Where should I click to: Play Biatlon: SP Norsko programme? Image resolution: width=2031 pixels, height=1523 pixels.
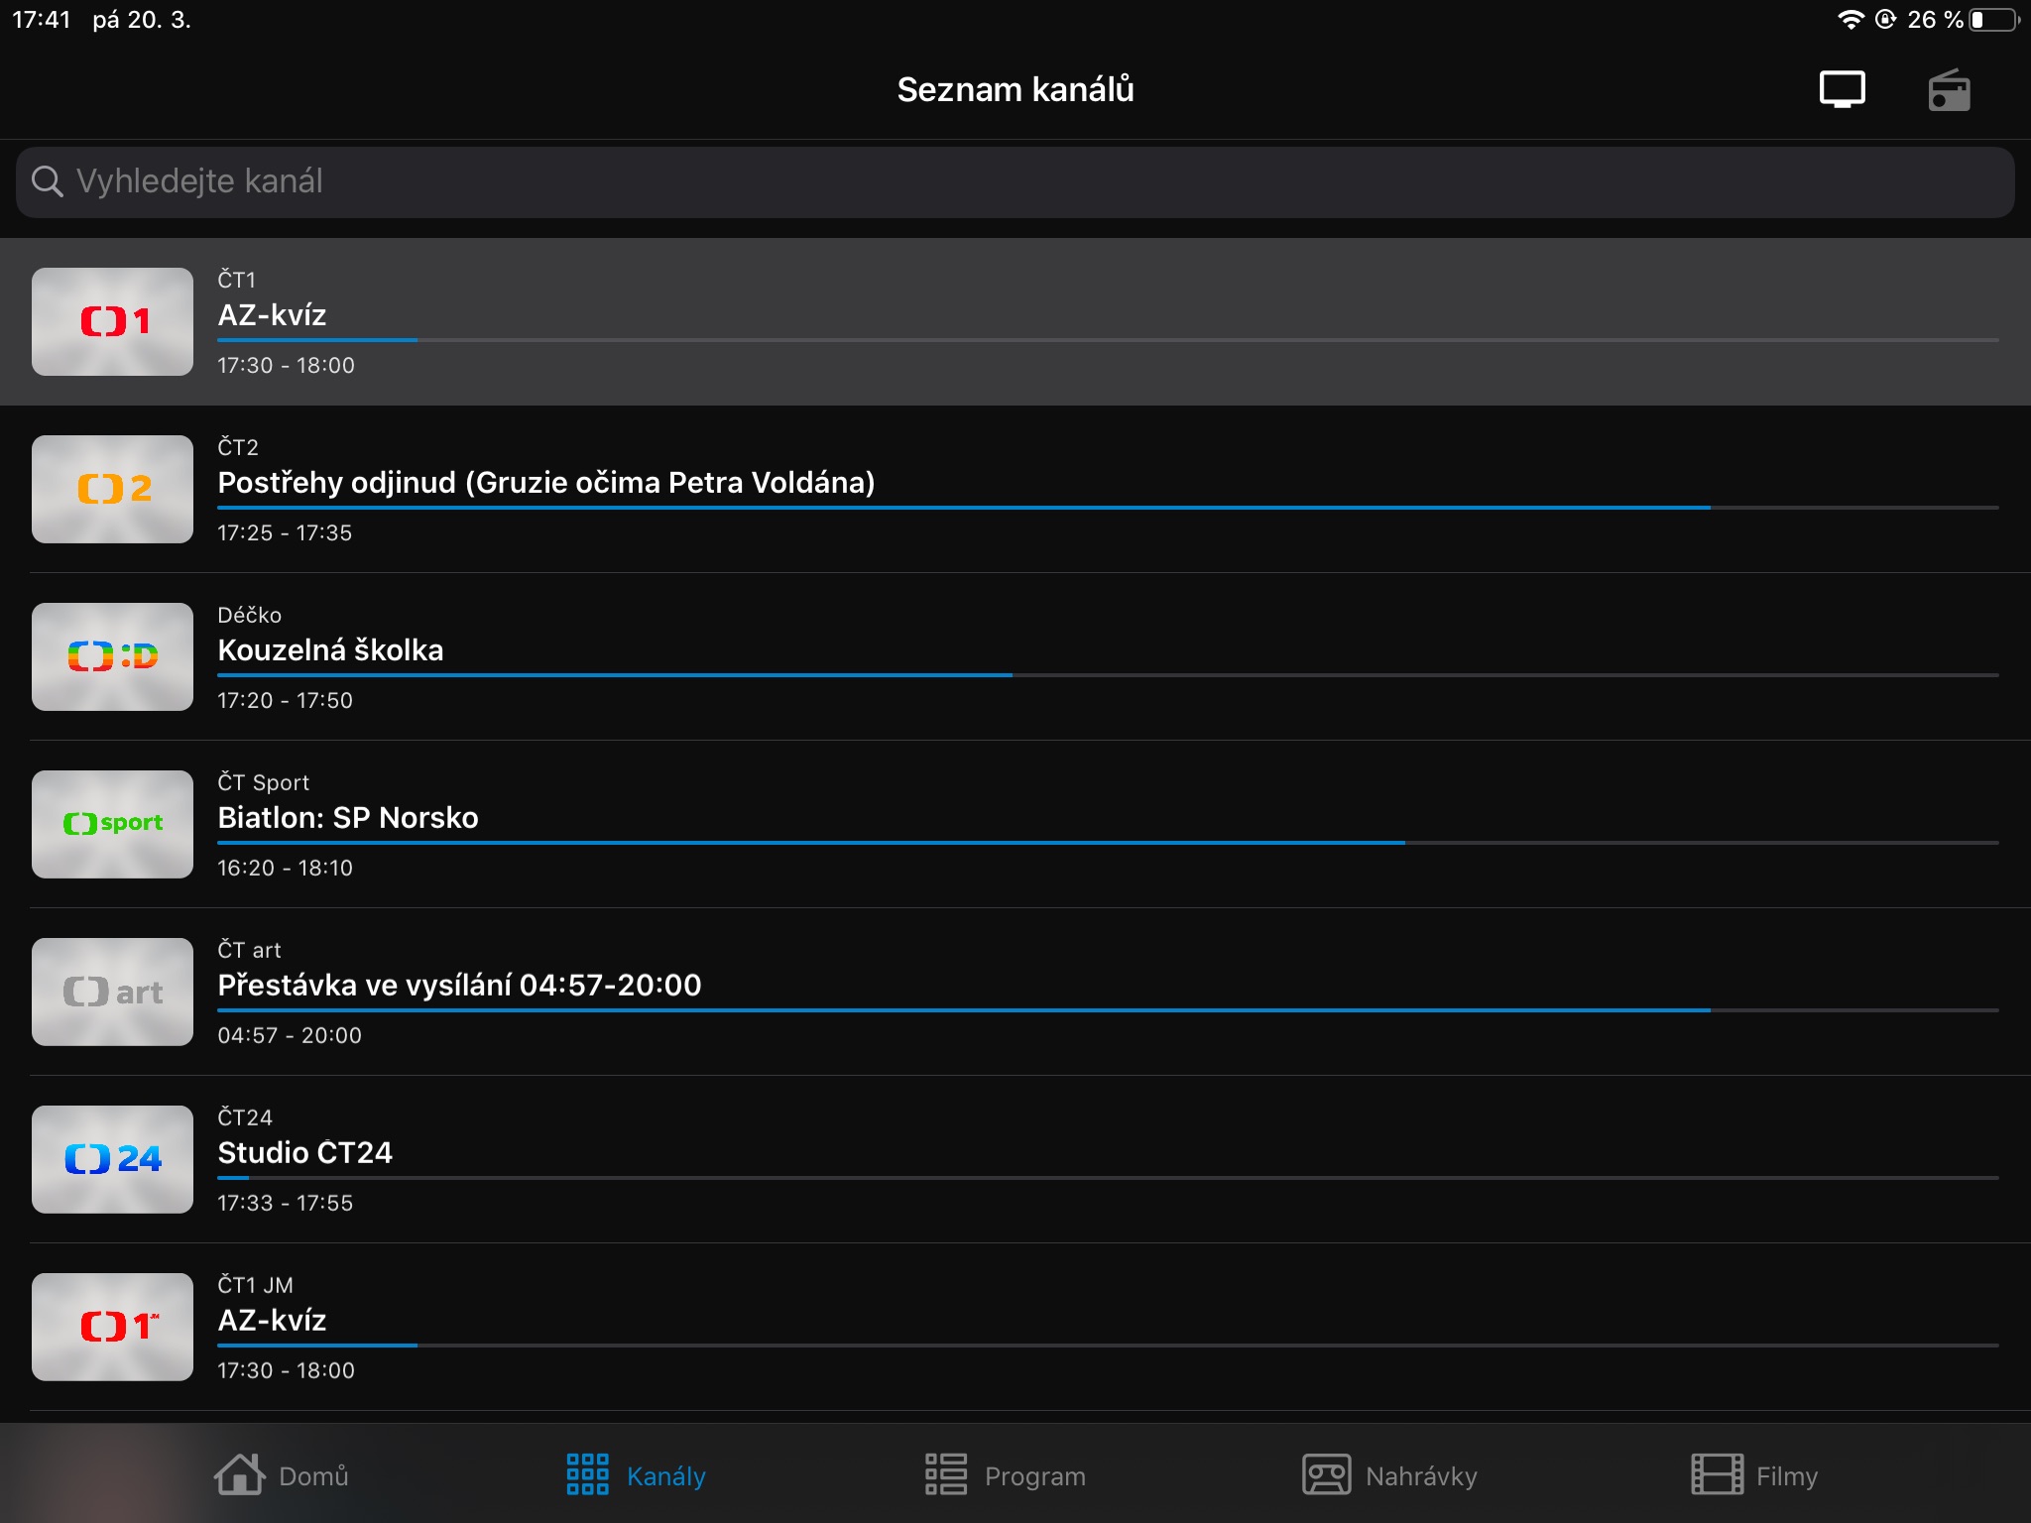tap(348, 818)
